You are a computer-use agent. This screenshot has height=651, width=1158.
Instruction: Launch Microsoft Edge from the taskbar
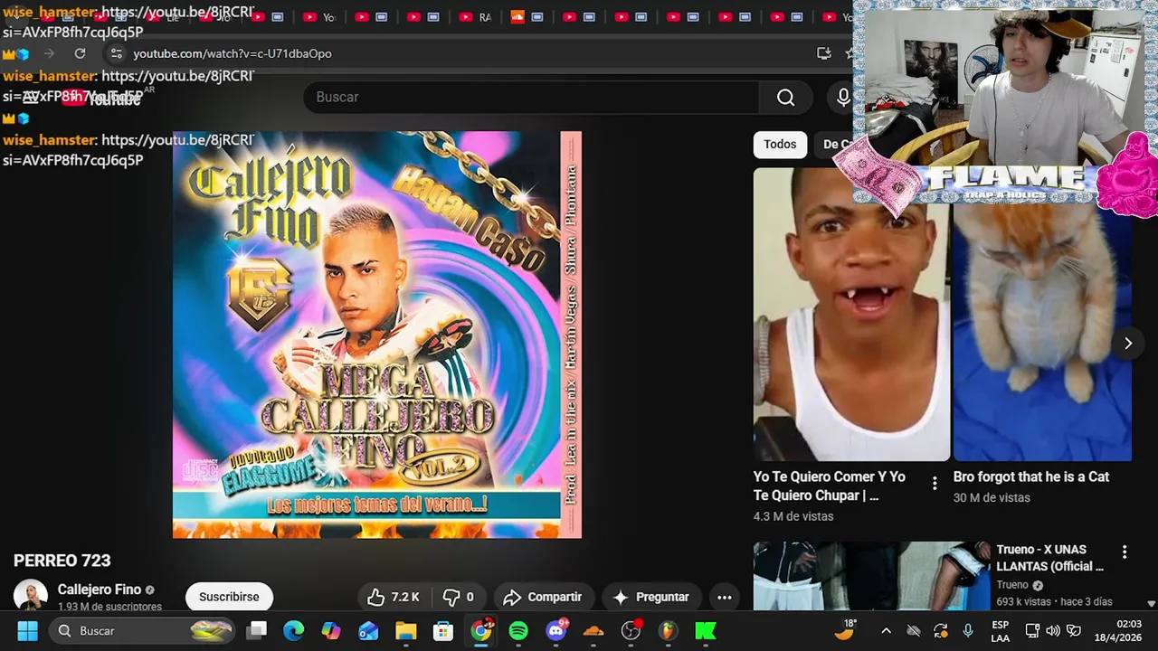coord(293,631)
